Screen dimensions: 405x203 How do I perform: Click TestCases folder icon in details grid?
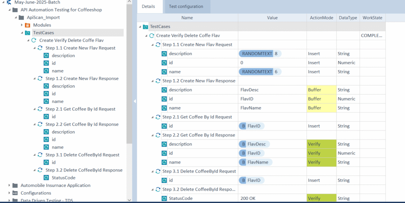coord(146,26)
